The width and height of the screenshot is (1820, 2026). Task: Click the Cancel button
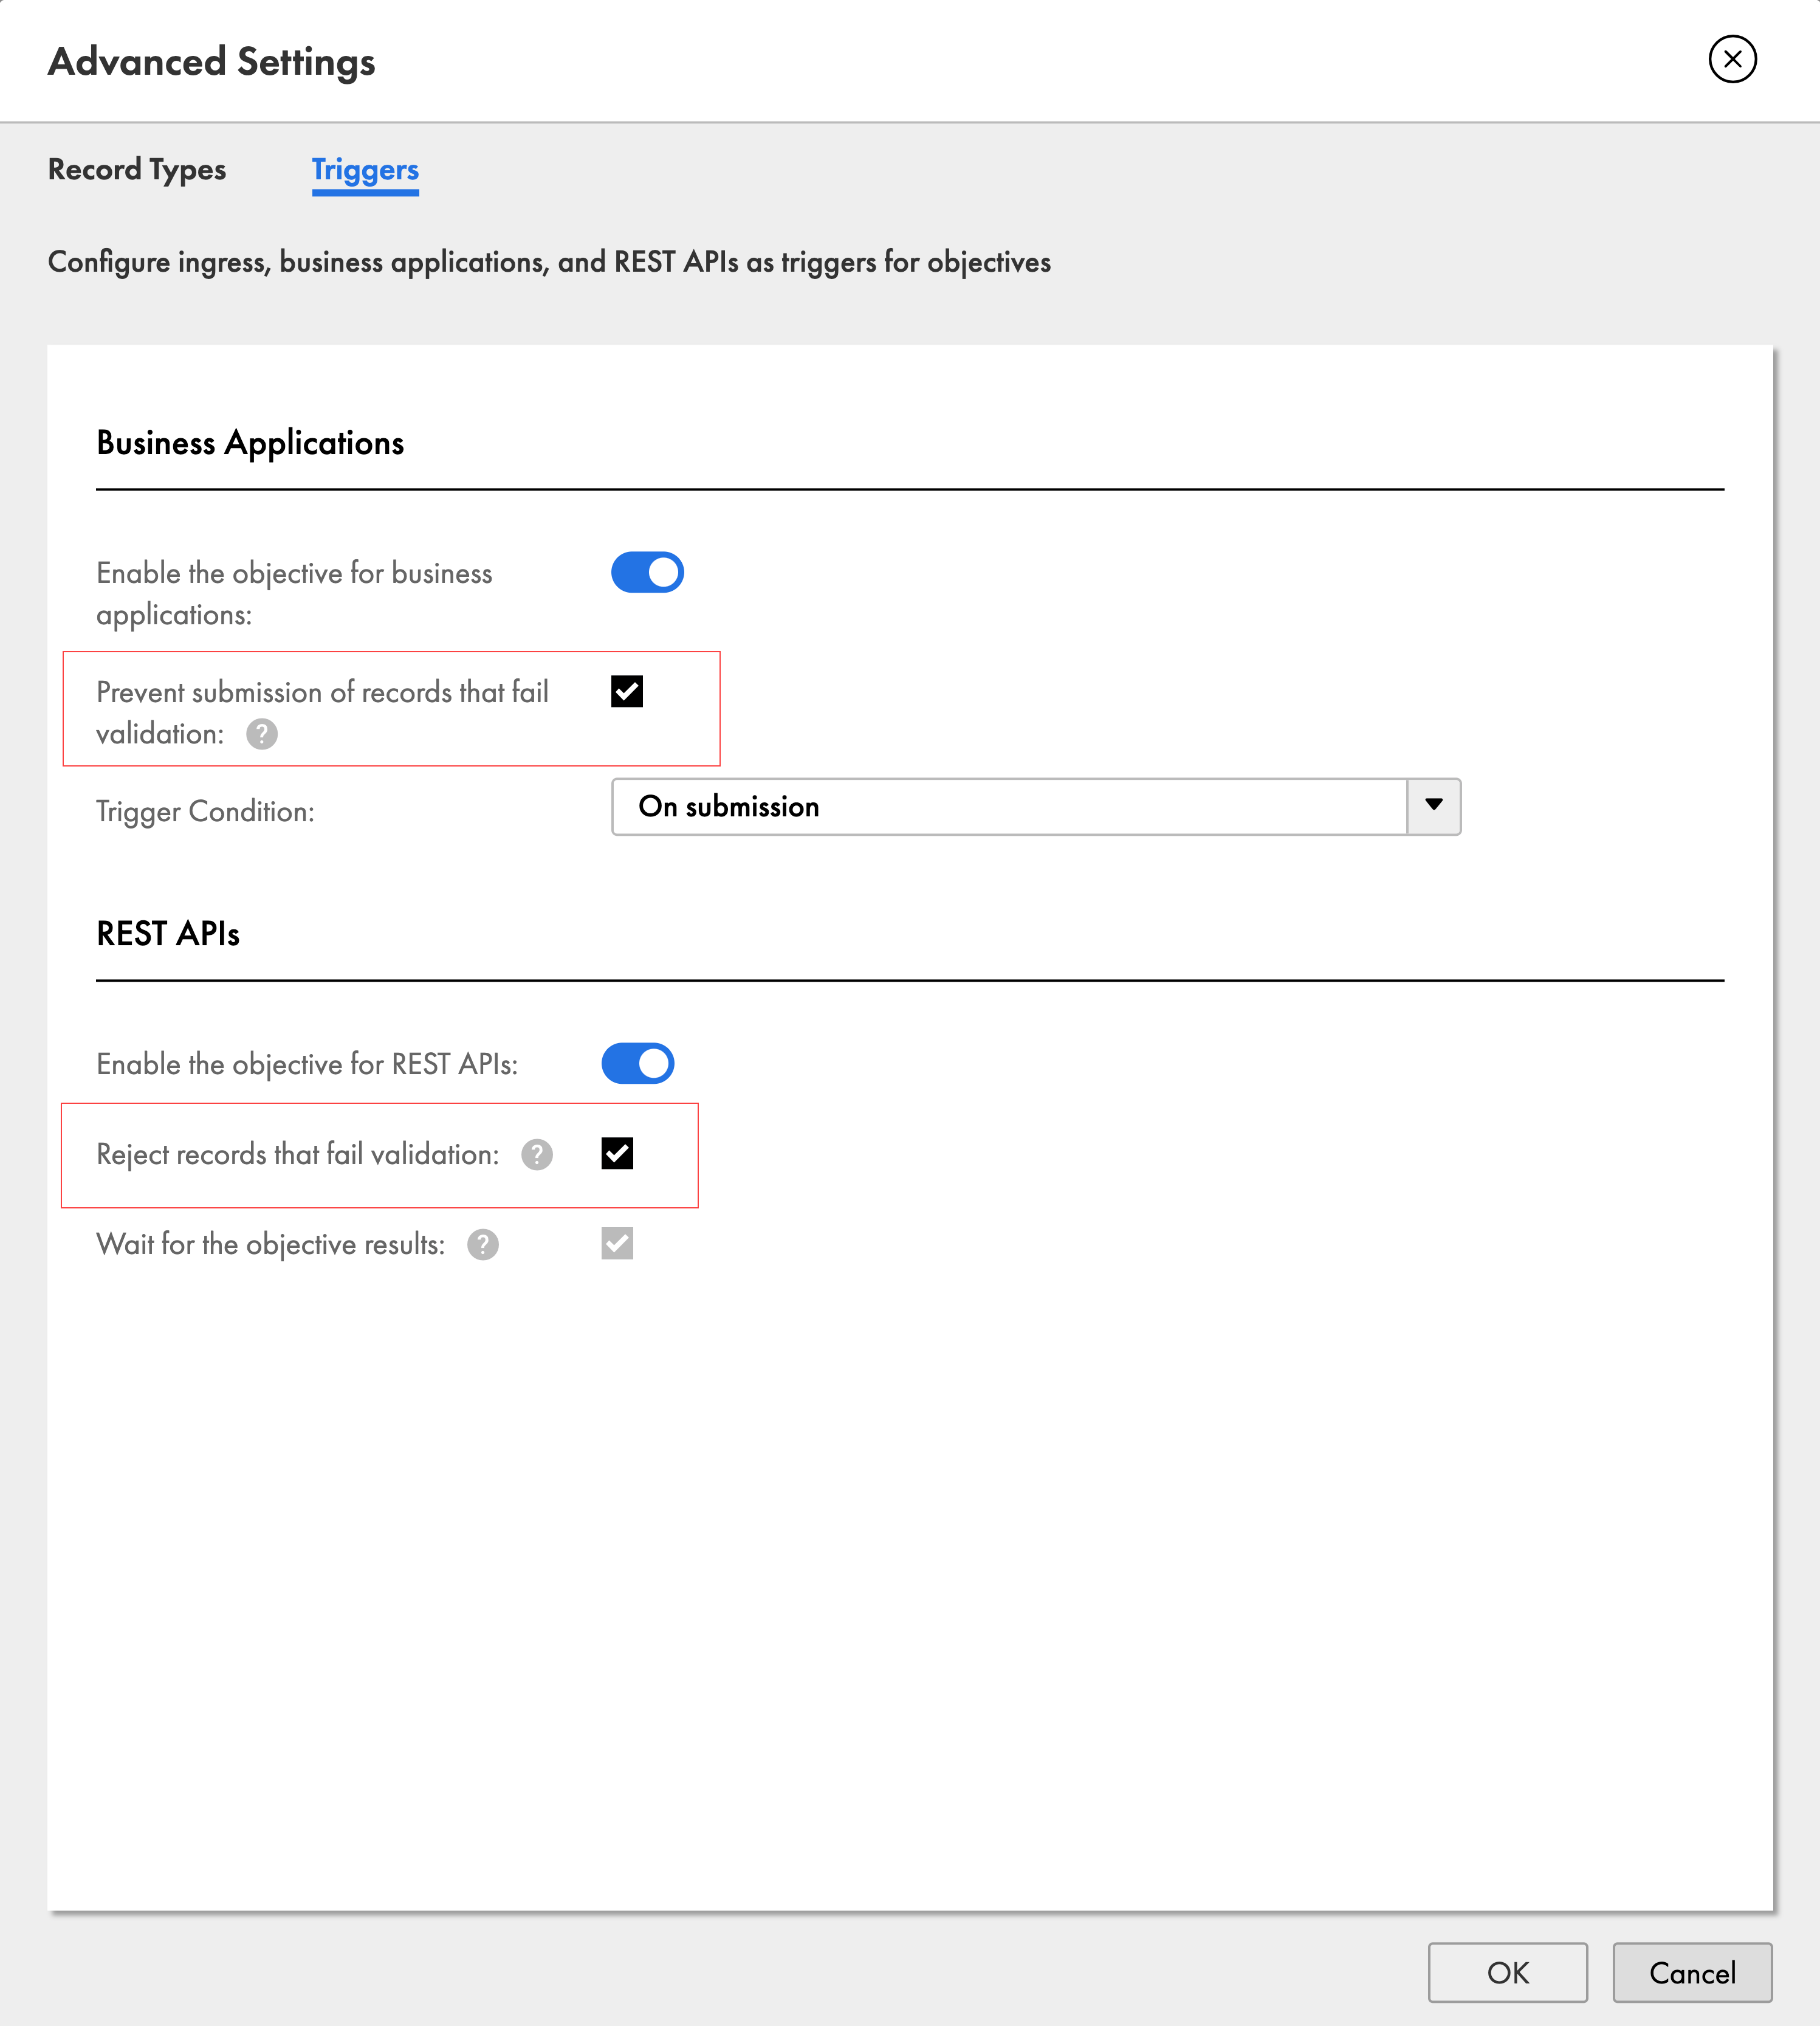coord(1692,1972)
